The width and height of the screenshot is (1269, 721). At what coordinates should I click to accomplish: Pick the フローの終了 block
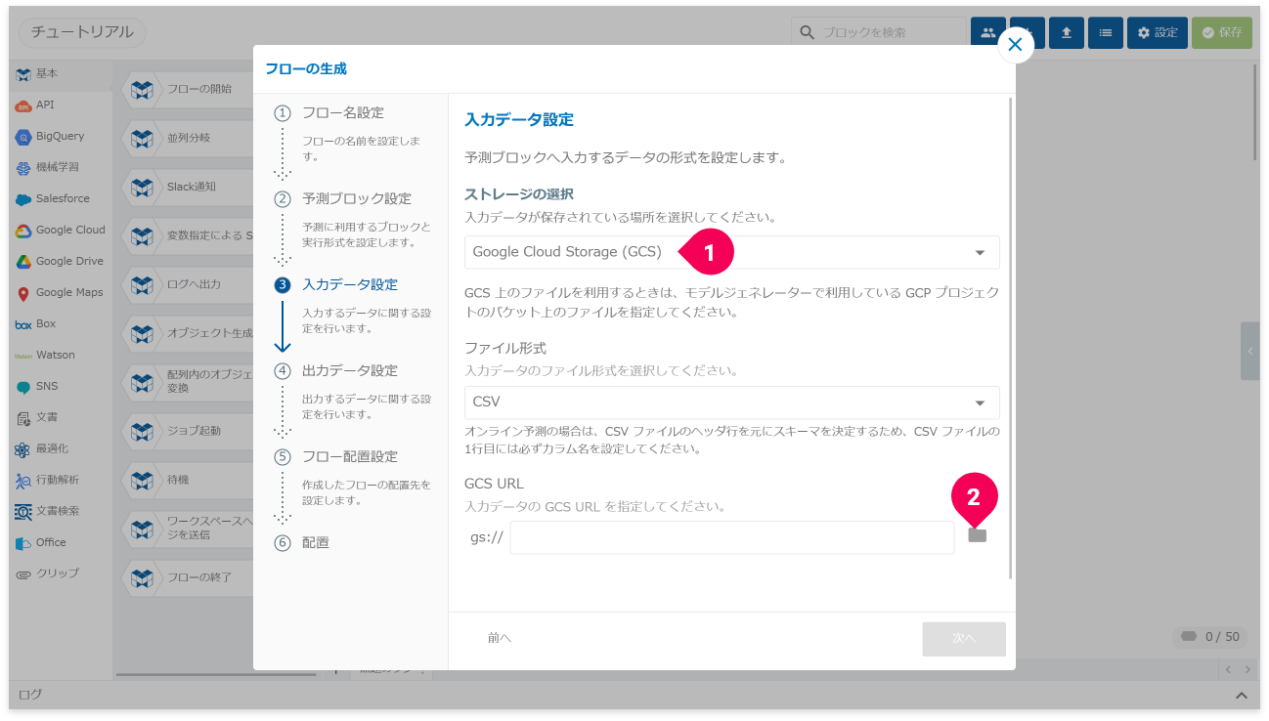188,577
